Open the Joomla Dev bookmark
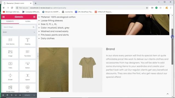The height and width of the screenshot is (98, 175). [x=68, y=12]
